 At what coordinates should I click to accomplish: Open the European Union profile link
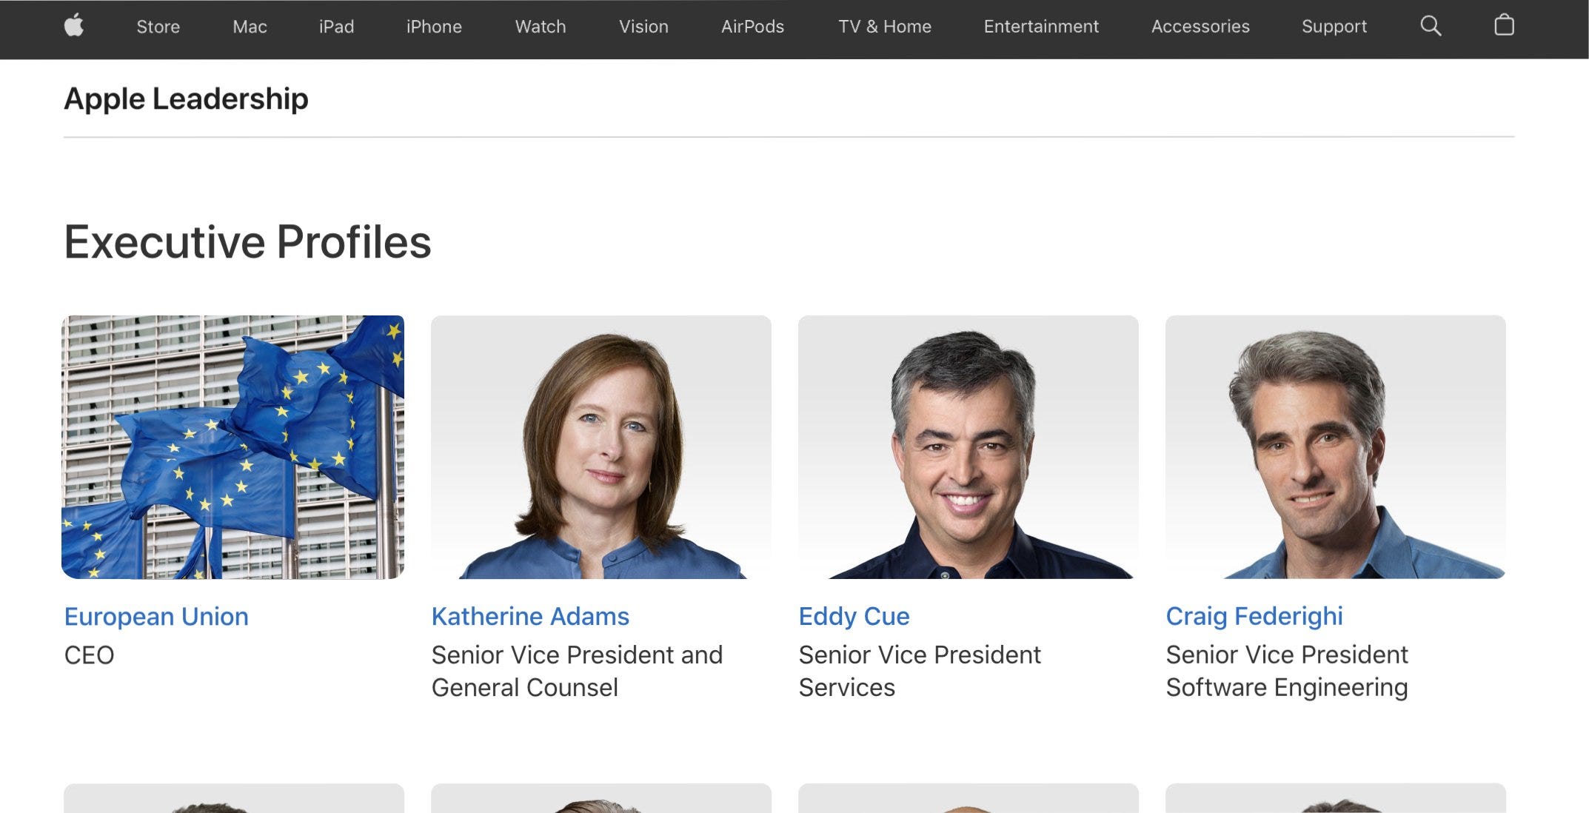[x=156, y=616]
